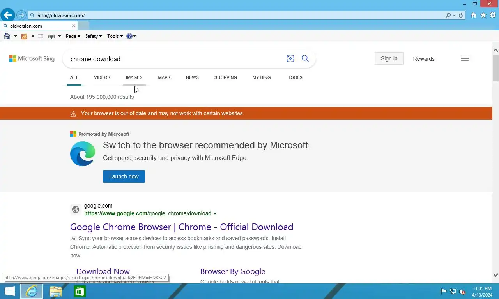Switch to the VIDEOS tab

click(x=102, y=77)
